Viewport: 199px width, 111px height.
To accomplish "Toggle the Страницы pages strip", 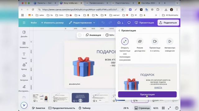I will click(142, 108).
